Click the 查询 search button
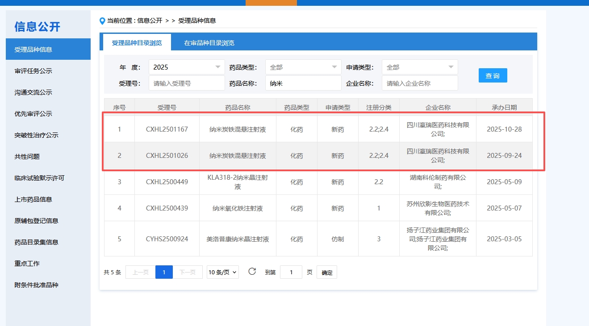 493,75
